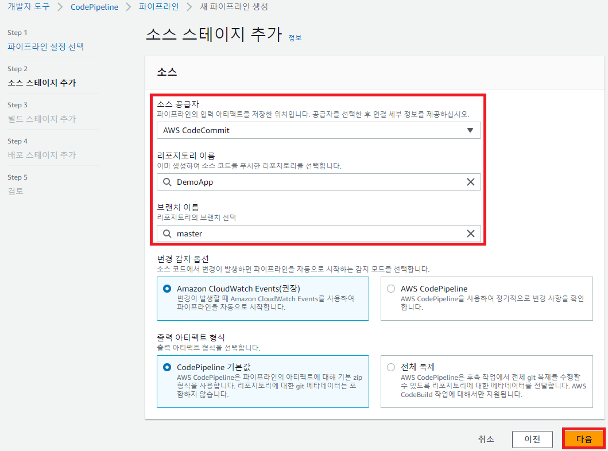The width and height of the screenshot is (608, 451).
Task: Focus the repository name input containing DemoApp
Action: (319, 182)
